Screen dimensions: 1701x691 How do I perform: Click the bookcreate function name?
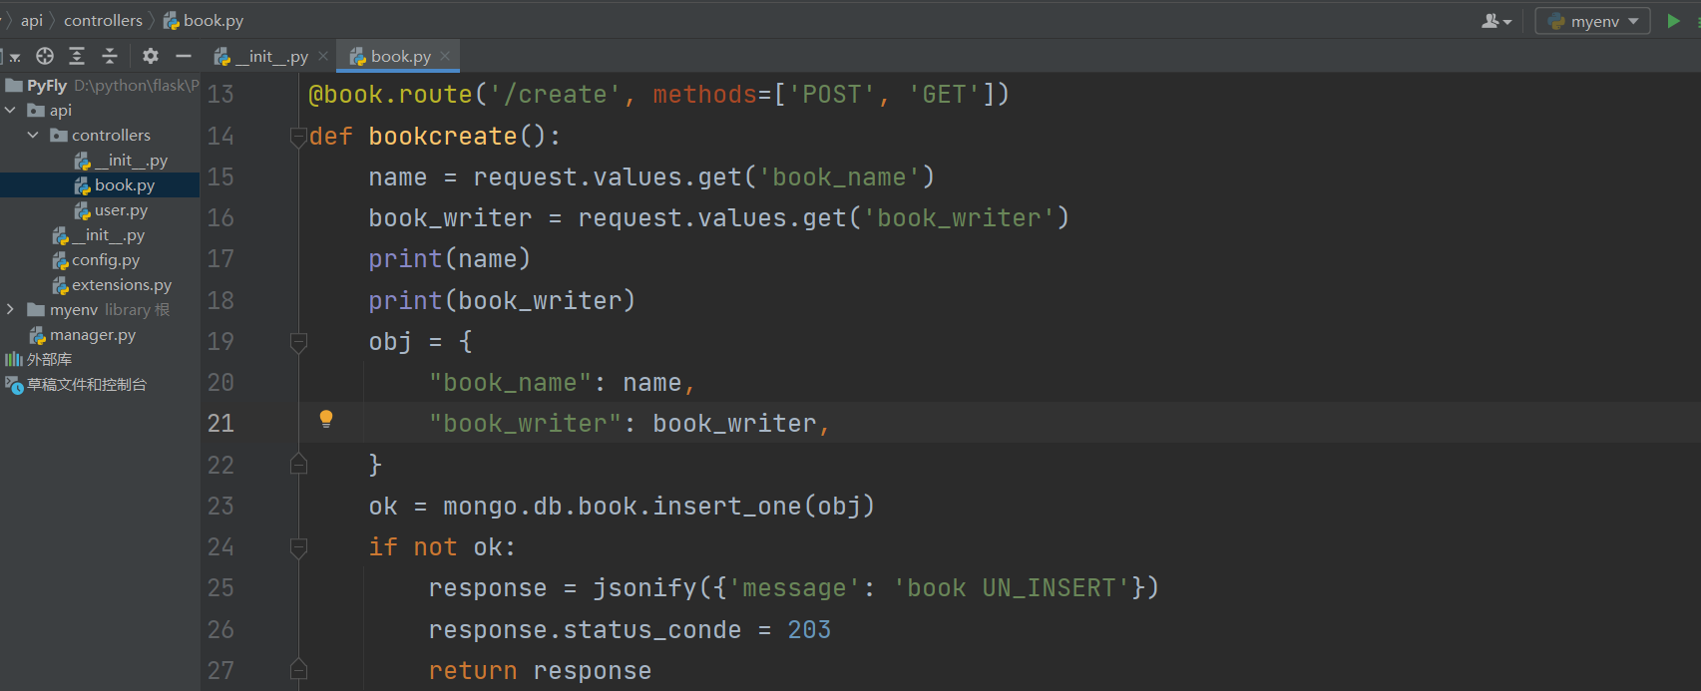click(x=443, y=137)
